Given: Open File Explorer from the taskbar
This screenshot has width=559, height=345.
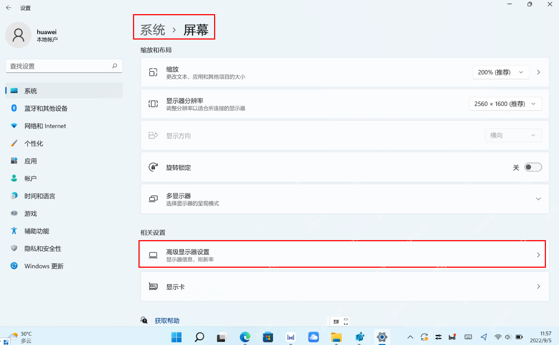Looking at the screenshot, I should pos(336,337).
